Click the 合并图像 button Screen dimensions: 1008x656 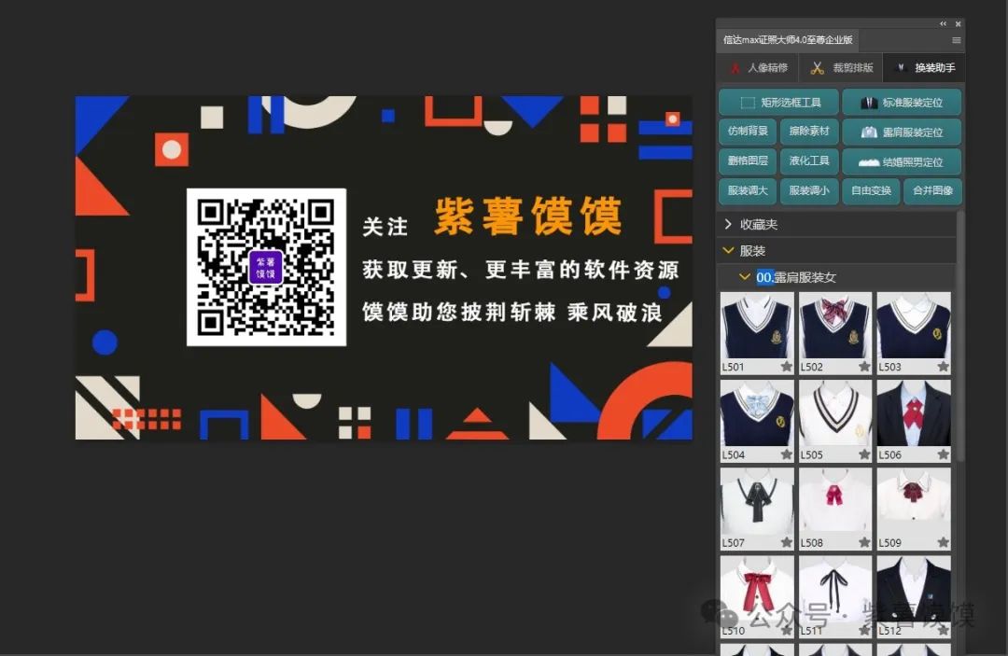[x=932, y=190]
